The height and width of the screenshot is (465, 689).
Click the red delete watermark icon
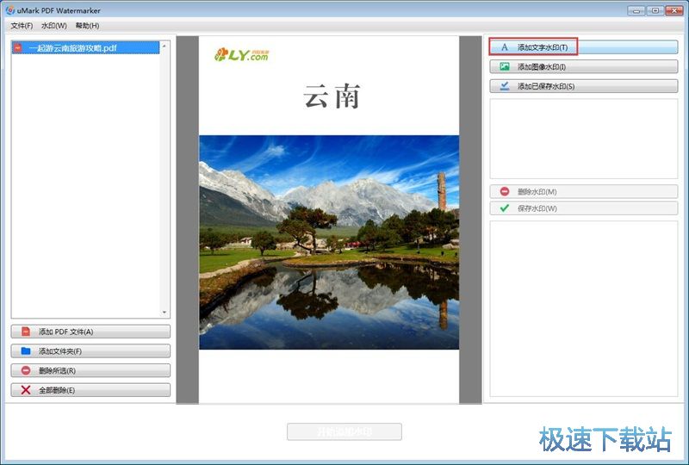(x=505, y=192)
